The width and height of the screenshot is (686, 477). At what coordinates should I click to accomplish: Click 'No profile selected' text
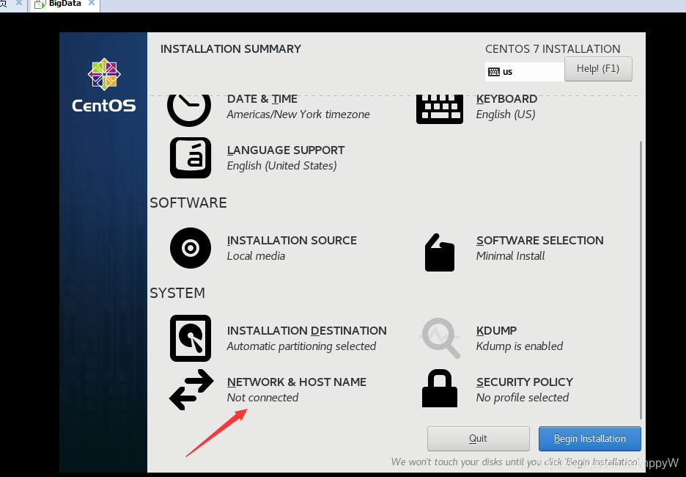pyautogui.click(x=523, y=398)
